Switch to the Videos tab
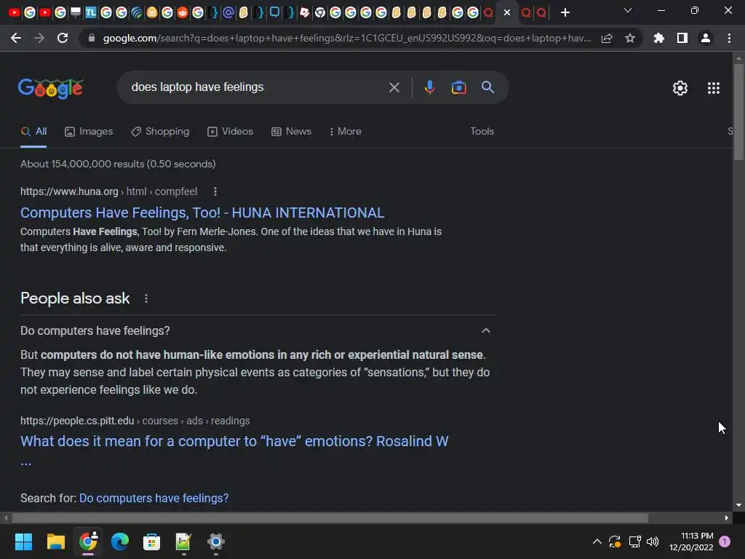Screen dimensions: 745x559 tap(231, 132)
